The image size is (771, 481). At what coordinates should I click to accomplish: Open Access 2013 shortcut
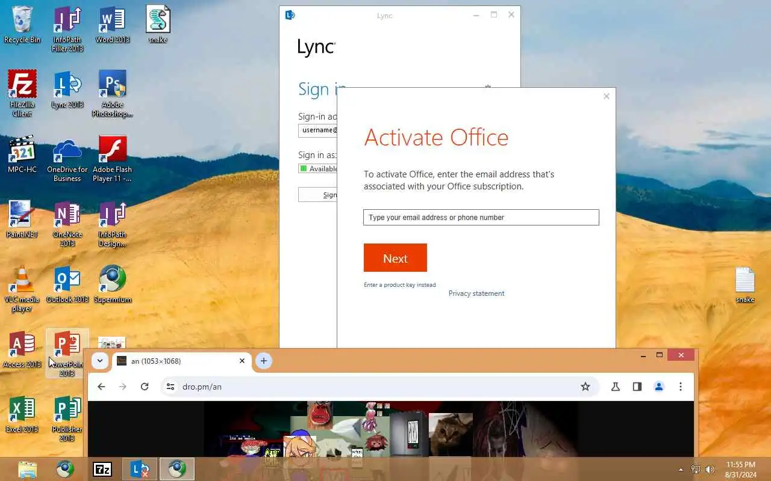click(x=22, y=349)
